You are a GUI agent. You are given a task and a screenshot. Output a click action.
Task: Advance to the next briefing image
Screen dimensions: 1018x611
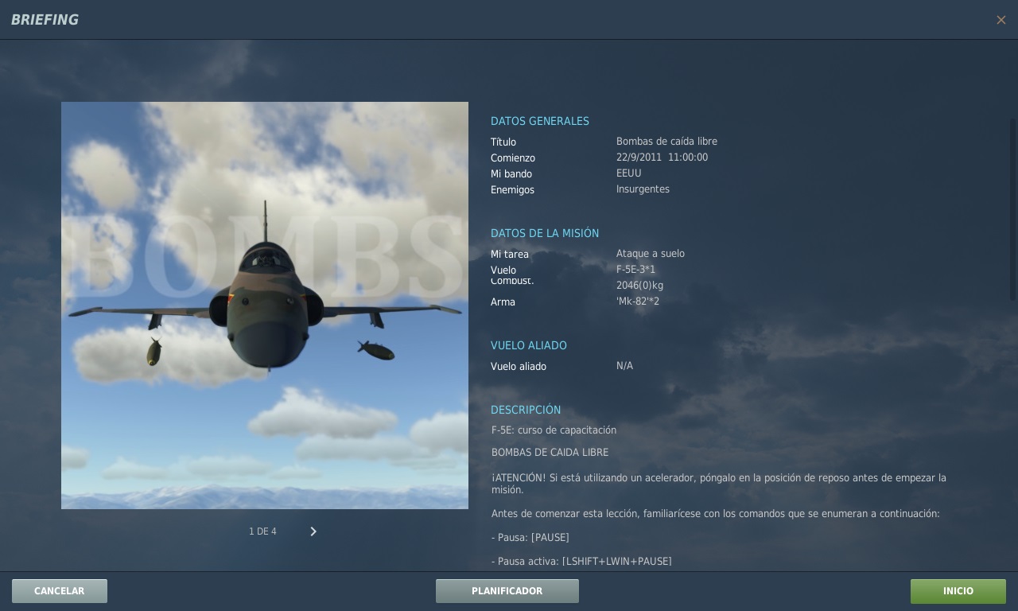point(313,531)
